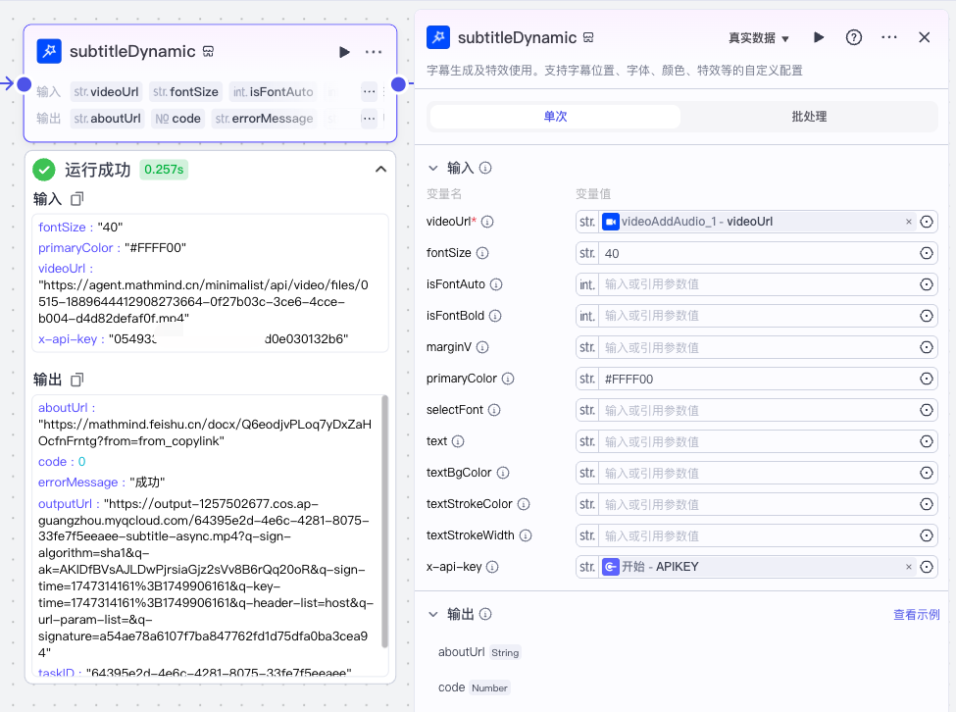Click the selectFont input field
The image size is (956, 712).
(757, 410)
